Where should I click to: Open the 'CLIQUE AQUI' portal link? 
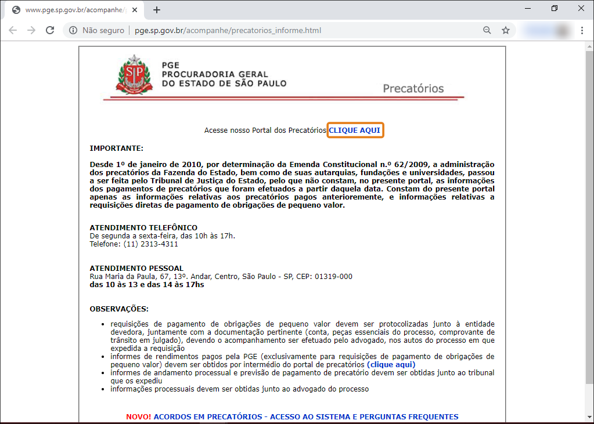355,131
